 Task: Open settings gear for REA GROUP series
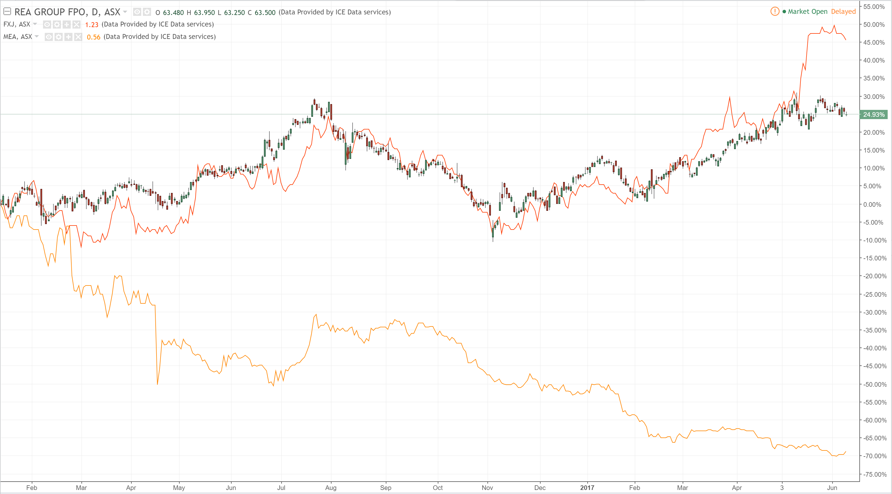tap(147, 12)
